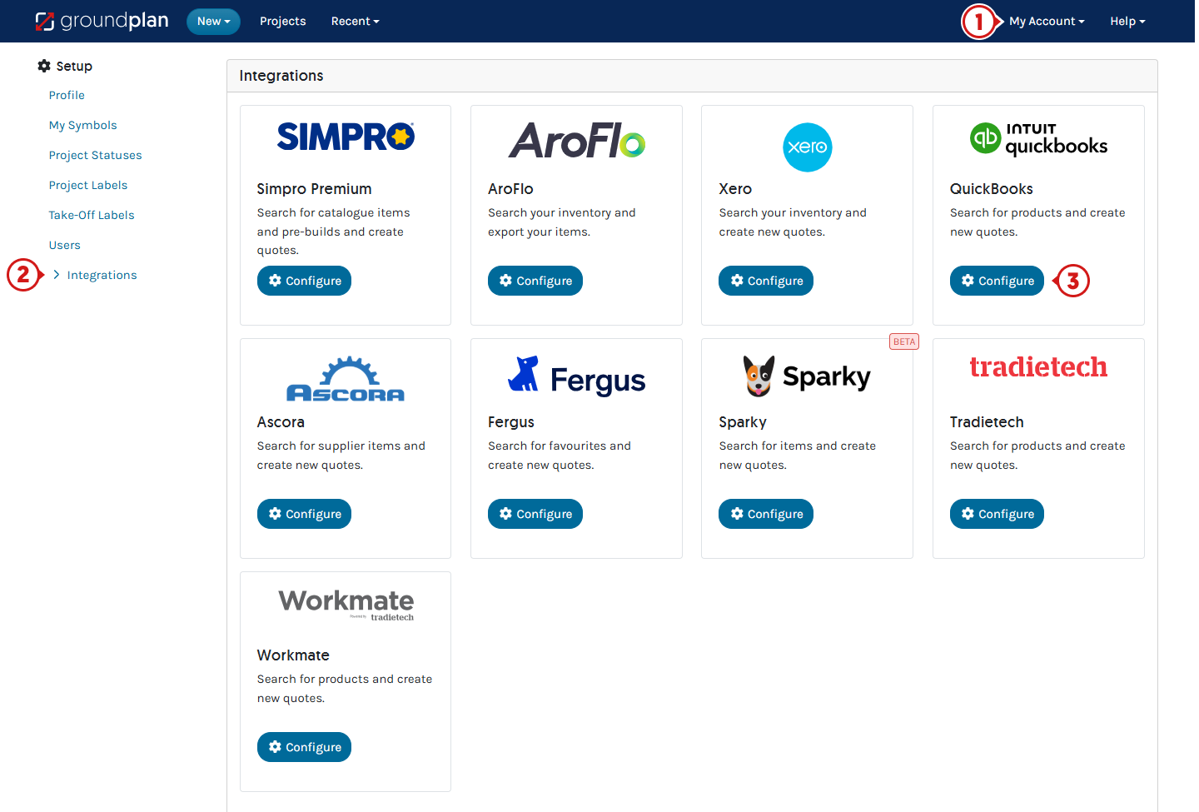Click the Simpro logo
The image size is (1199, 812).
click(346, 137)
